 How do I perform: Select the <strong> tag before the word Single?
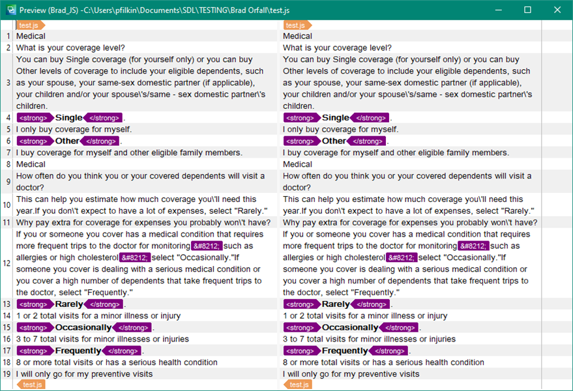pyautogui.click(x=35, y=117)
